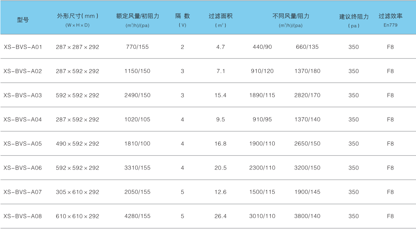Click the rated airflow value 2490/150
Viewport: 416px width, 229px height.
pos(137,95)
